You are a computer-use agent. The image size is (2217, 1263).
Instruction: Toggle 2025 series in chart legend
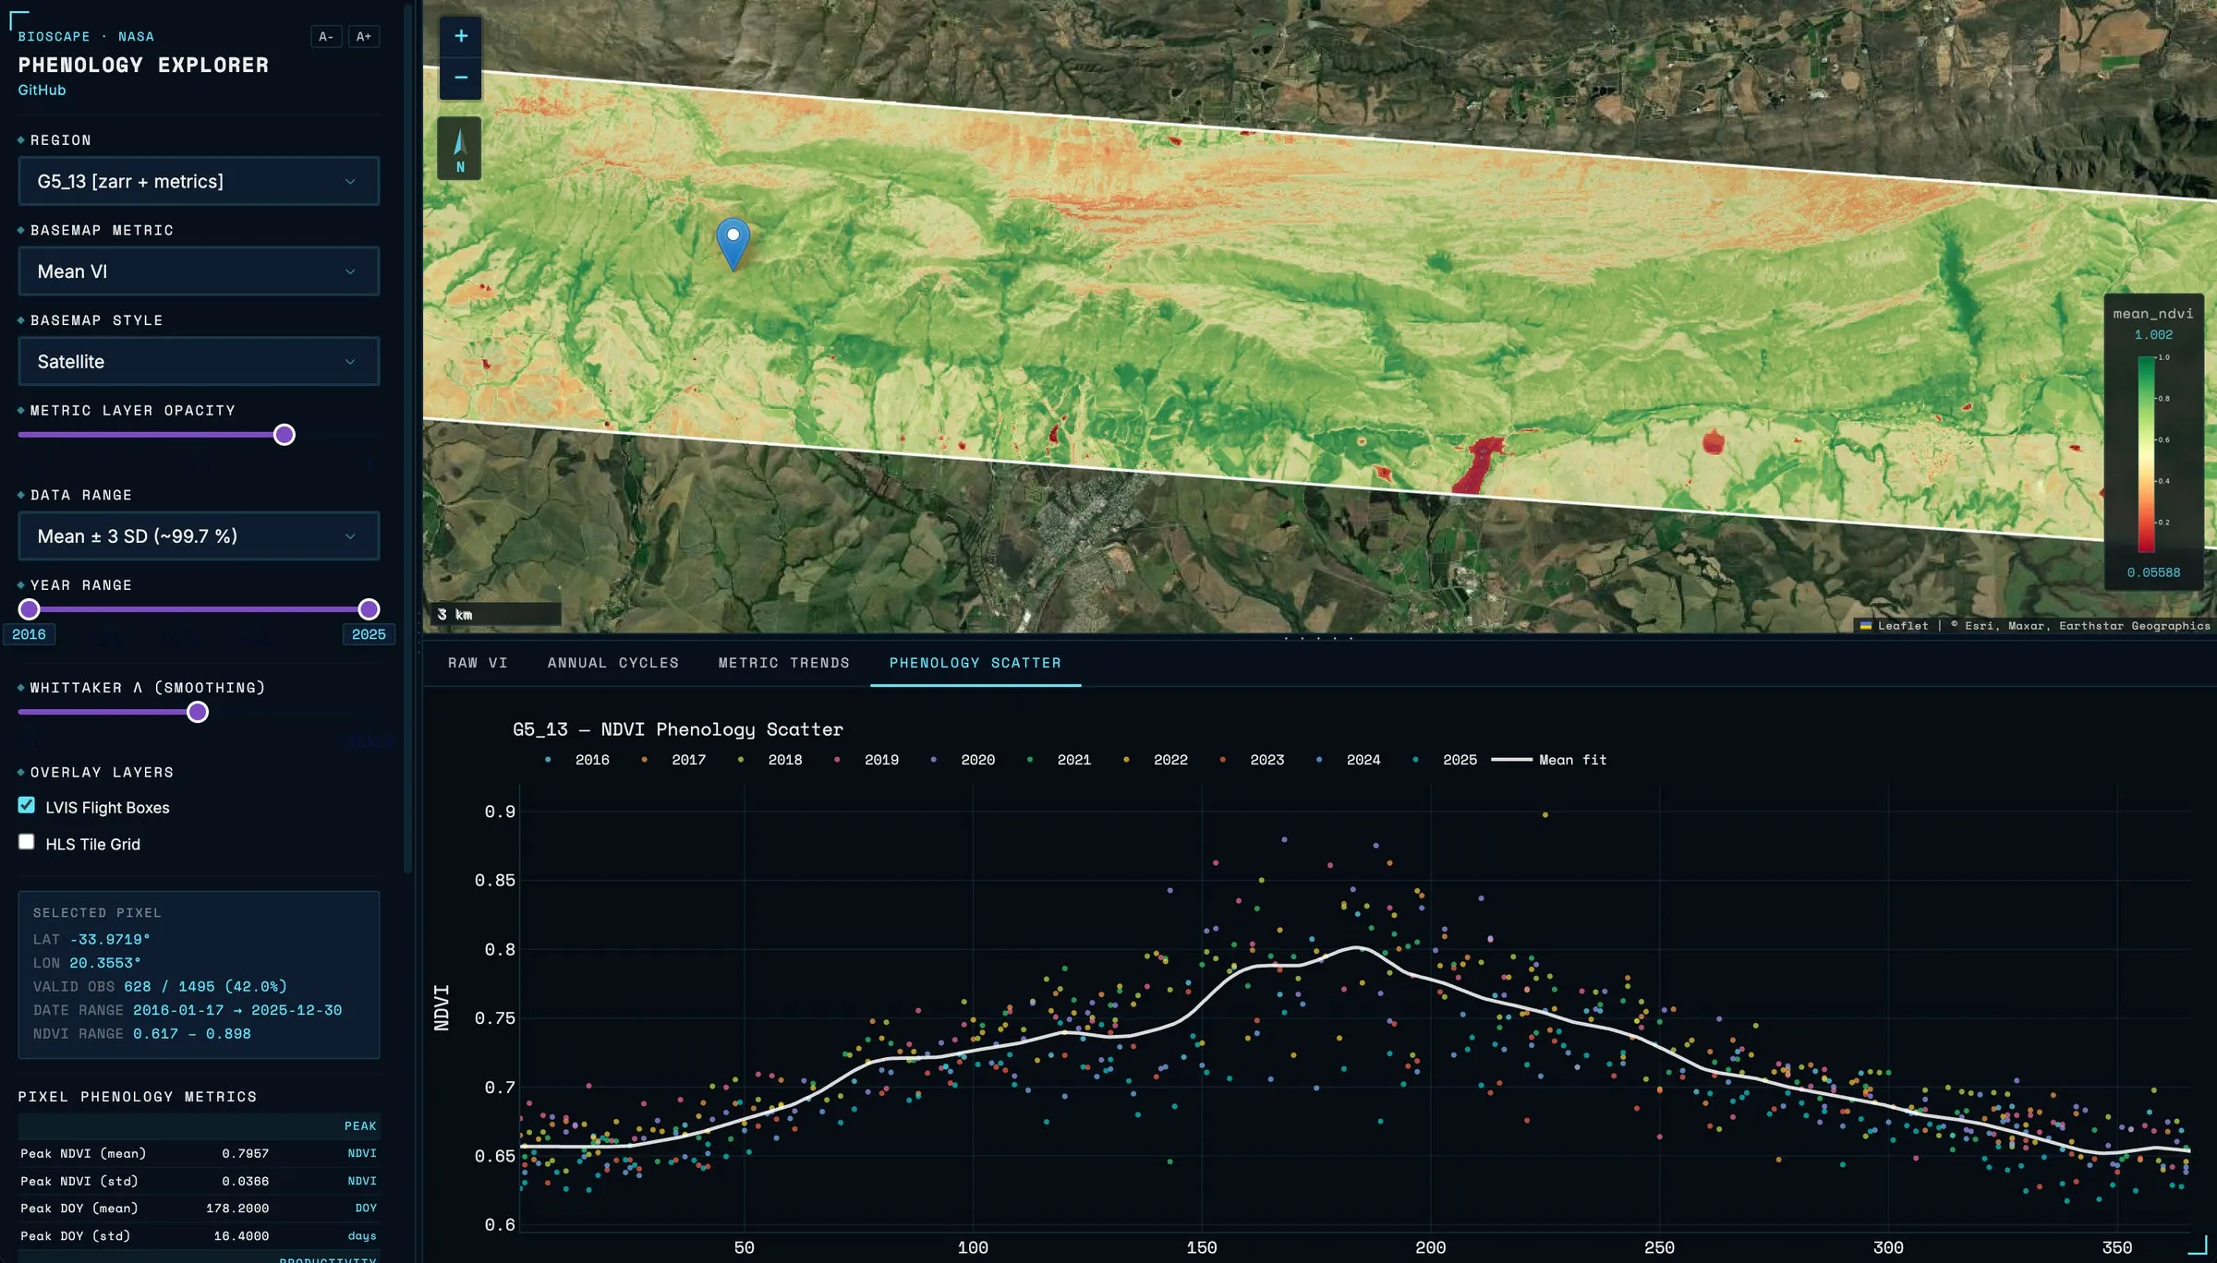point(1446,760)
